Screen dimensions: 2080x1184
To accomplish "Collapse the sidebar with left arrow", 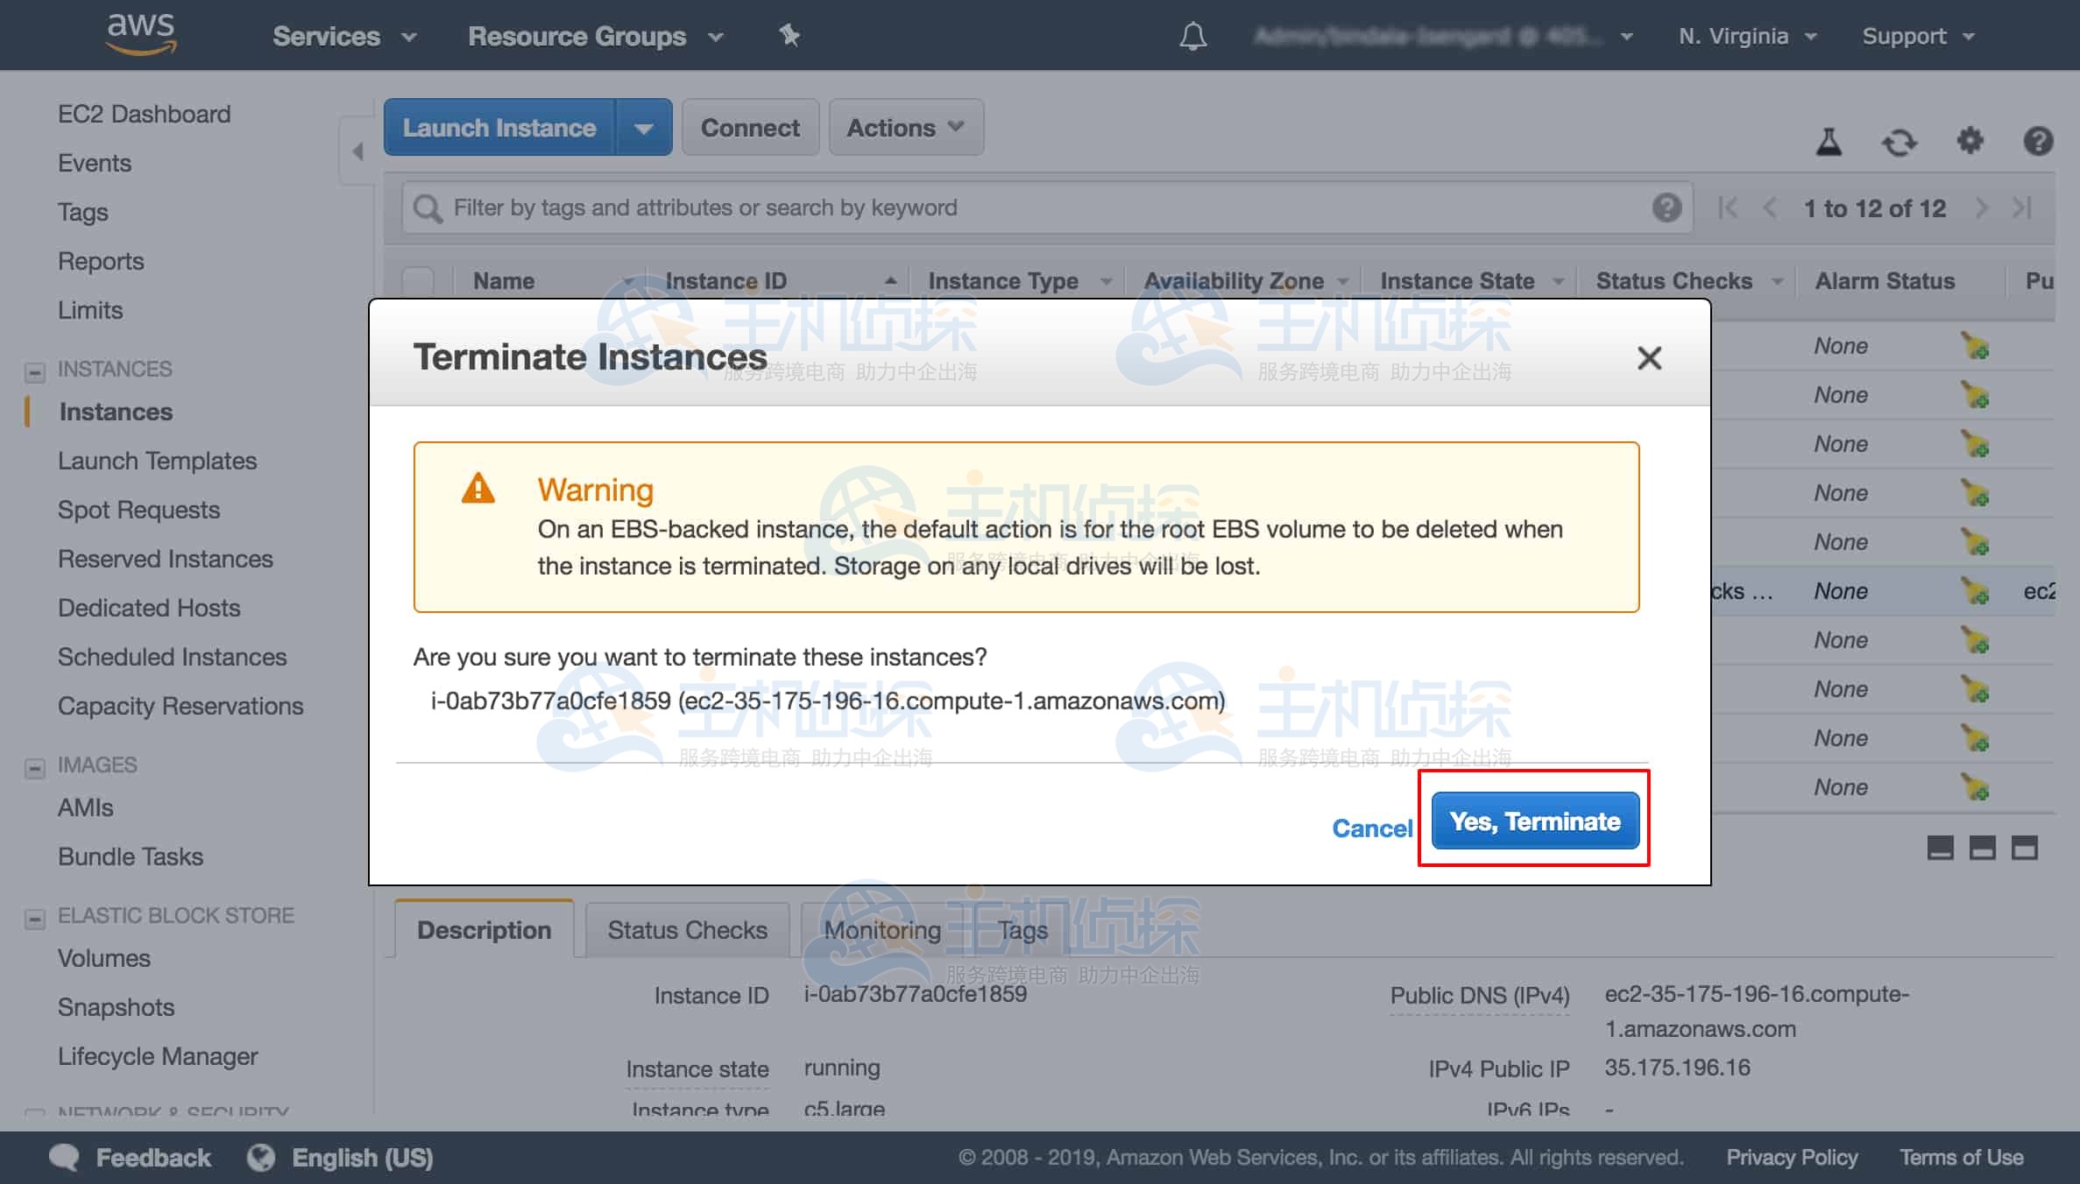I will point(357,152).
